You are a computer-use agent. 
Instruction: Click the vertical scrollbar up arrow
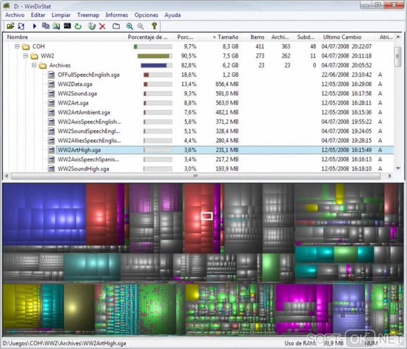point(398,37)
